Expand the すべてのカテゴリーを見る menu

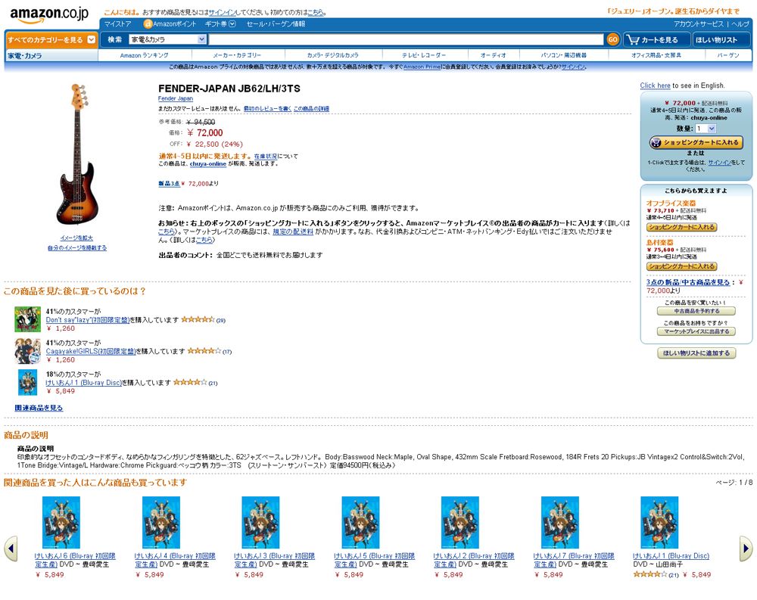[51, 39]
